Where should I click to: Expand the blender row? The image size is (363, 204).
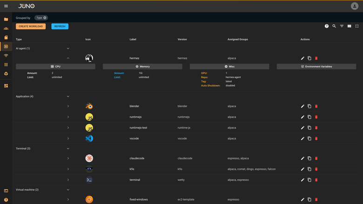[x=68, y=106]
